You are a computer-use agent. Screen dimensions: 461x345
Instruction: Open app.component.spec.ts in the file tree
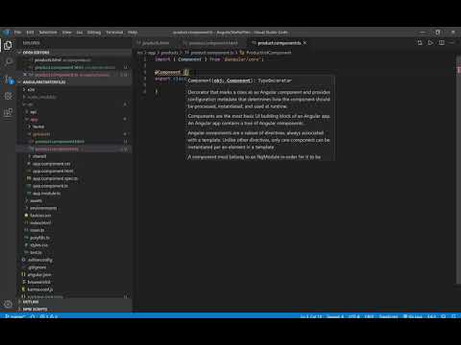tap(74, 178)
